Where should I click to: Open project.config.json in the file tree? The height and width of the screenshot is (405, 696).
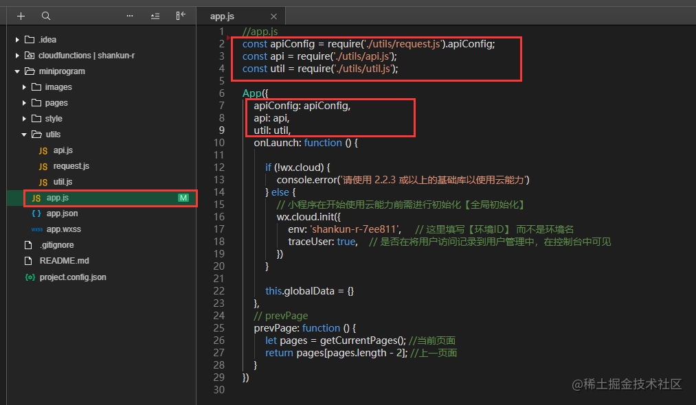point(73,277)
